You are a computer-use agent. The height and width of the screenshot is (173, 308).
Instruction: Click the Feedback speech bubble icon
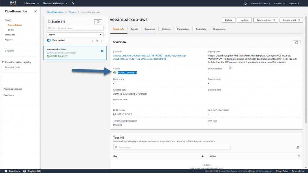tap(6, 171)
